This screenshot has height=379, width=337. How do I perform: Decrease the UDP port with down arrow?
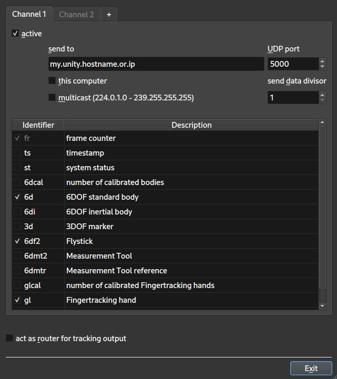point(322,67)
